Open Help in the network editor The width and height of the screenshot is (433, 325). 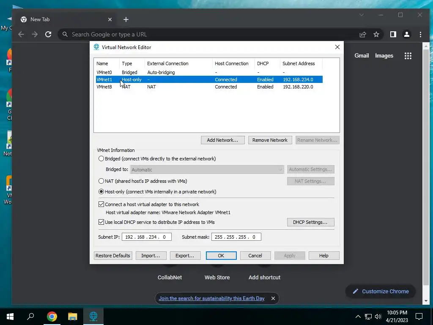coord(324,256)
